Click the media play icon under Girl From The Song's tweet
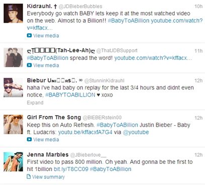The width and height of the screenshot is (205, 185). click(29, 139)
